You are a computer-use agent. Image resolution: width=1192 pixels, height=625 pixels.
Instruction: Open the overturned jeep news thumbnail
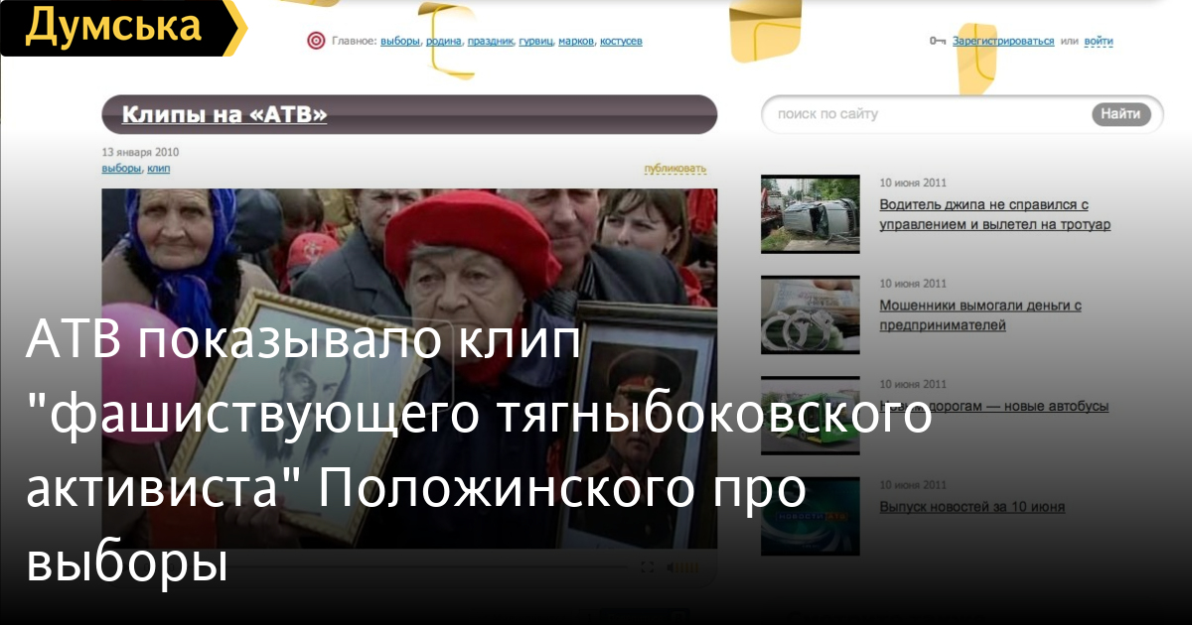(x=810, y=213)
